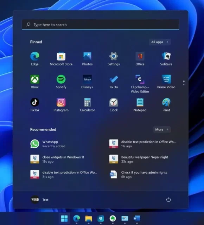This screenshot has height=225, width=204.
Task: Launch the Calculator app
Action: (x=87, y=105)
